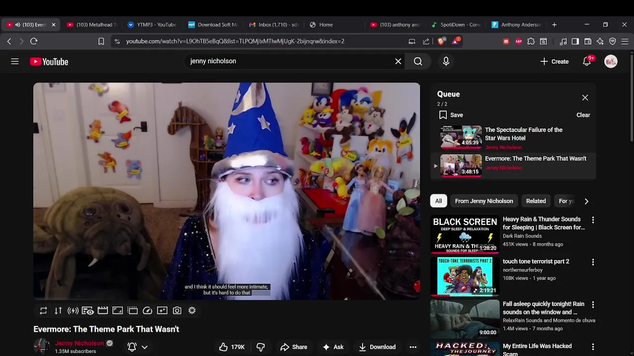
Task: Take a screenshot with the camera icon
Action: 177,311
